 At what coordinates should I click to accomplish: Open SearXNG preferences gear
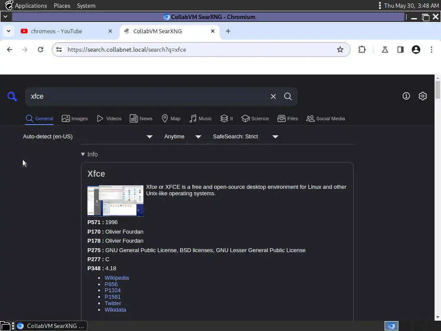coord(422,96)
